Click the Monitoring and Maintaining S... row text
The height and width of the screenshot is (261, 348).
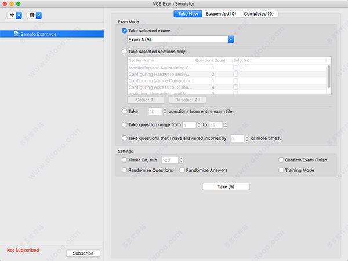coord(160,68)
